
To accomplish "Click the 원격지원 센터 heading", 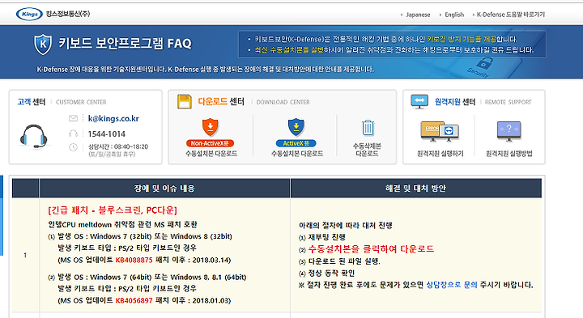I will tap(455, 102).
